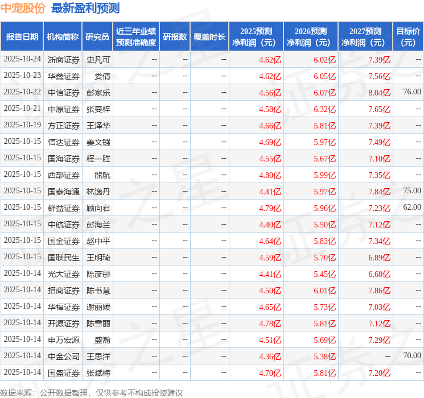Click analyst name 顾向君

click(x=98, y=208)
